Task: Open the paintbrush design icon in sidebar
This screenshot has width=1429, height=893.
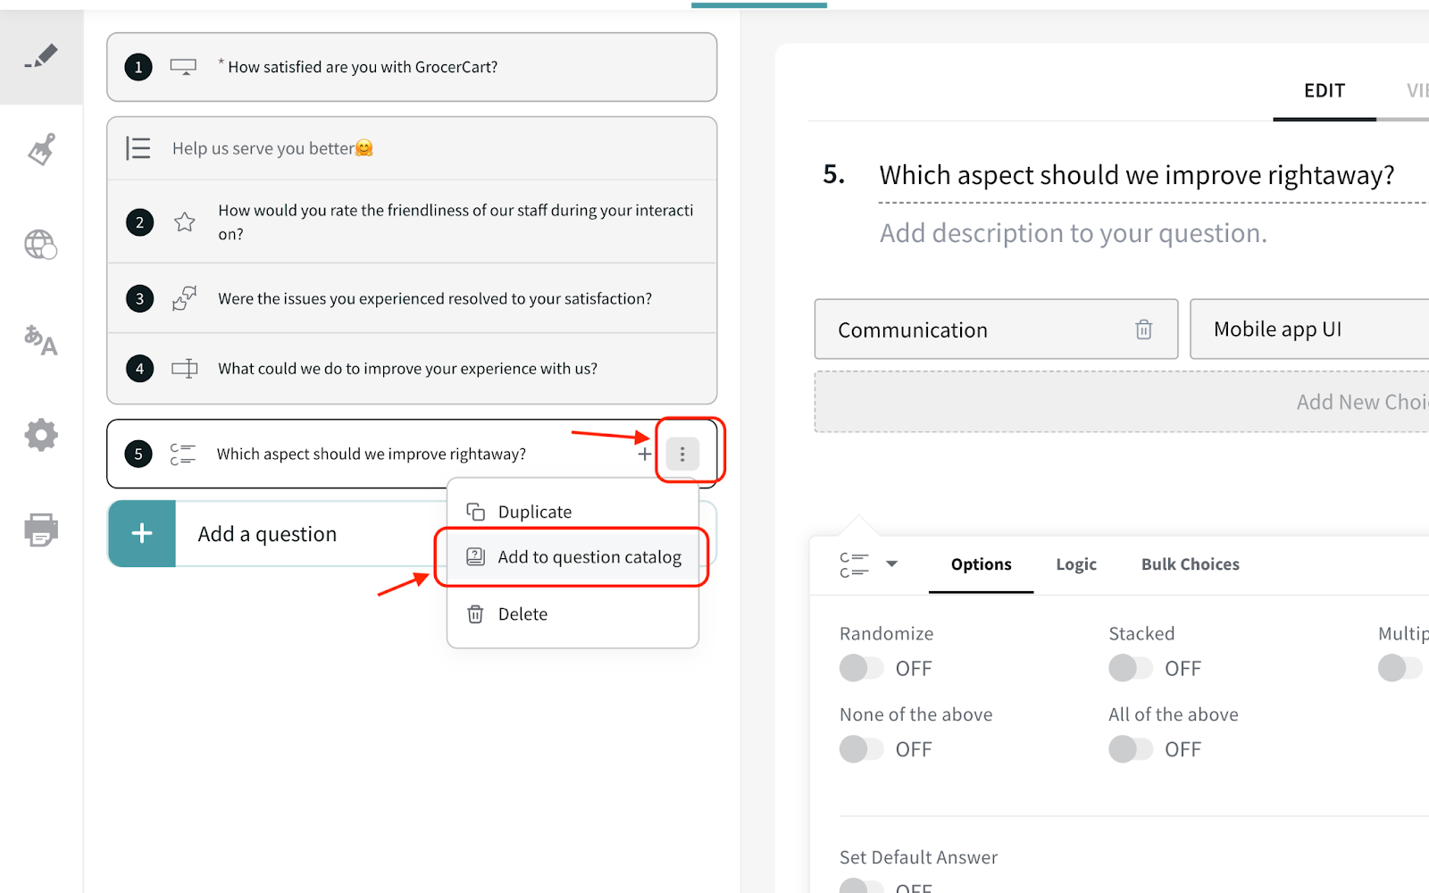Action: 41,149
